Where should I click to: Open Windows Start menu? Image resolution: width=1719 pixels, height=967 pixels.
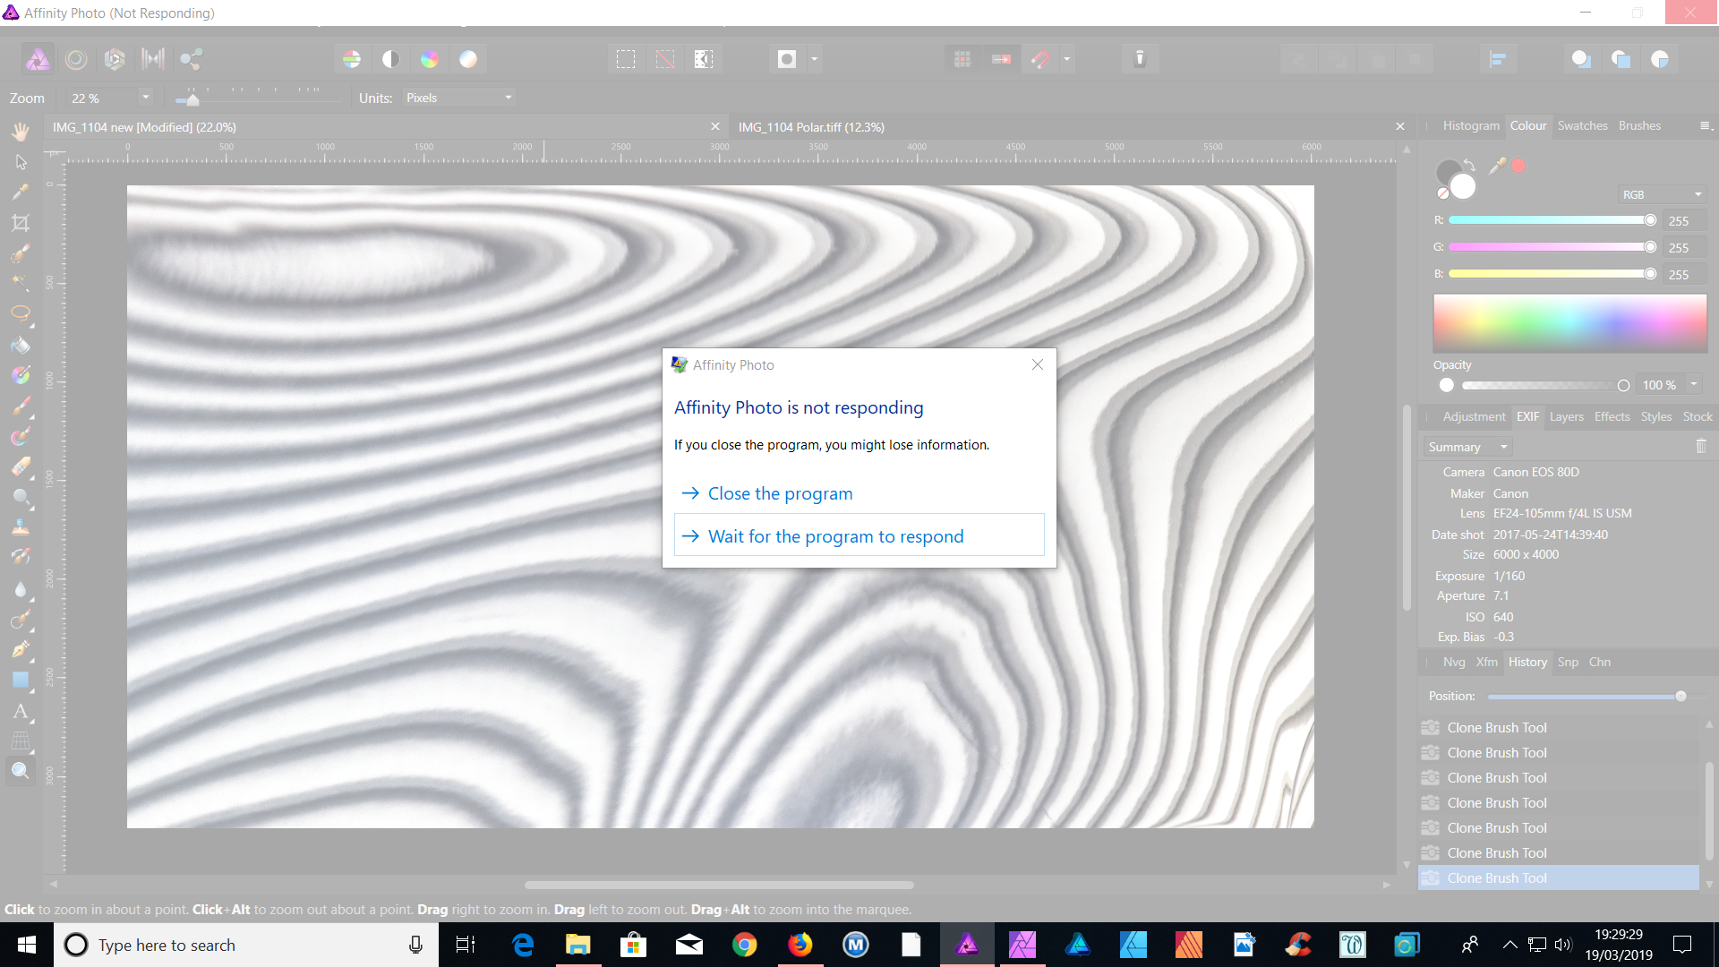27,945
